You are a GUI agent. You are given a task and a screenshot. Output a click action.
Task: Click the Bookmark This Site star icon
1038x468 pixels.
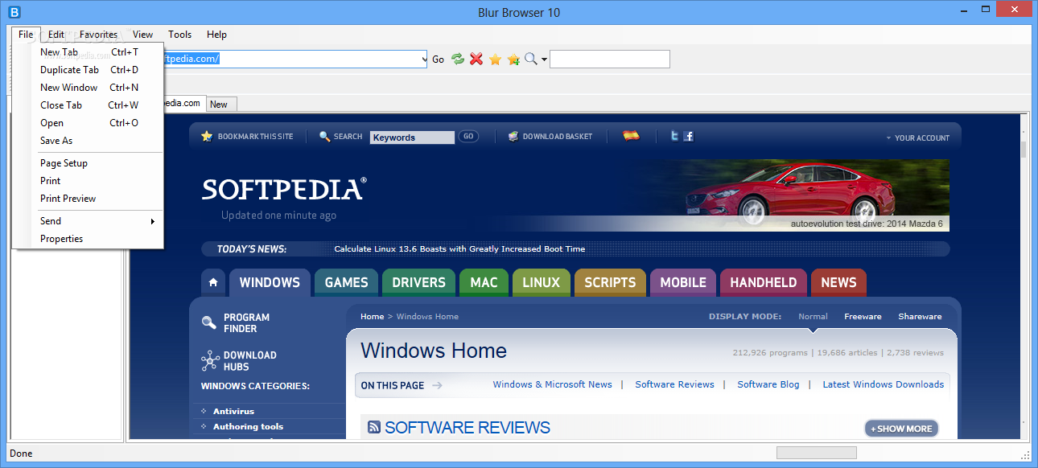tap(207, 136)
